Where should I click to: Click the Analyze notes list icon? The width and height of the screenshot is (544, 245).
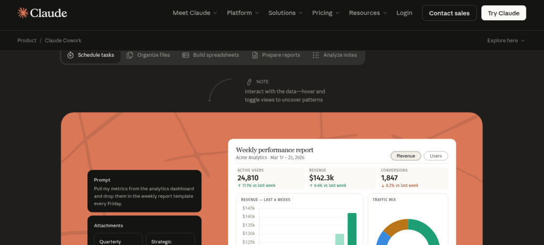(x=316, y=55)
